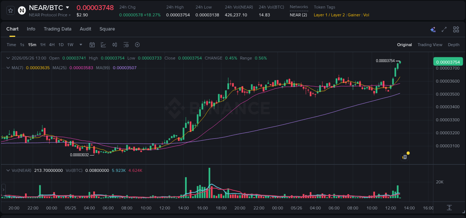Reset chart scale icon at bottom right
The width and height of the screenshot is (466, 218).
(x=449, y=208)
